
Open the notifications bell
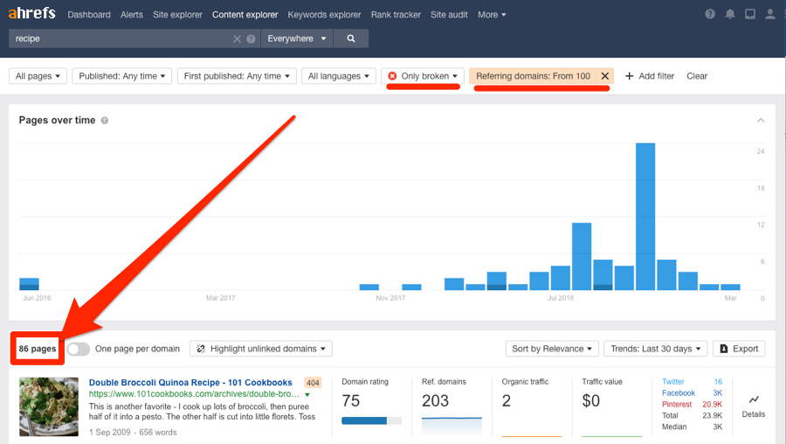(x=729, y=15)
